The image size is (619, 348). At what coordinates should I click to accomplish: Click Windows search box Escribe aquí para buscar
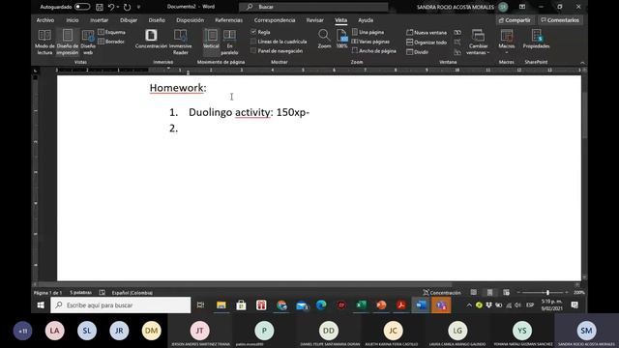pyautogui.click(x=121, y=305)
